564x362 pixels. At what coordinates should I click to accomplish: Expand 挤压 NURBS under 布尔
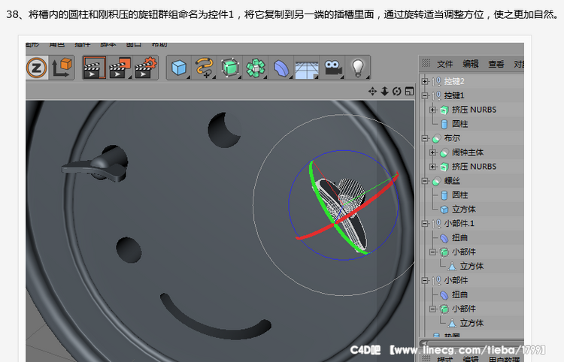[x=432, y=167]
